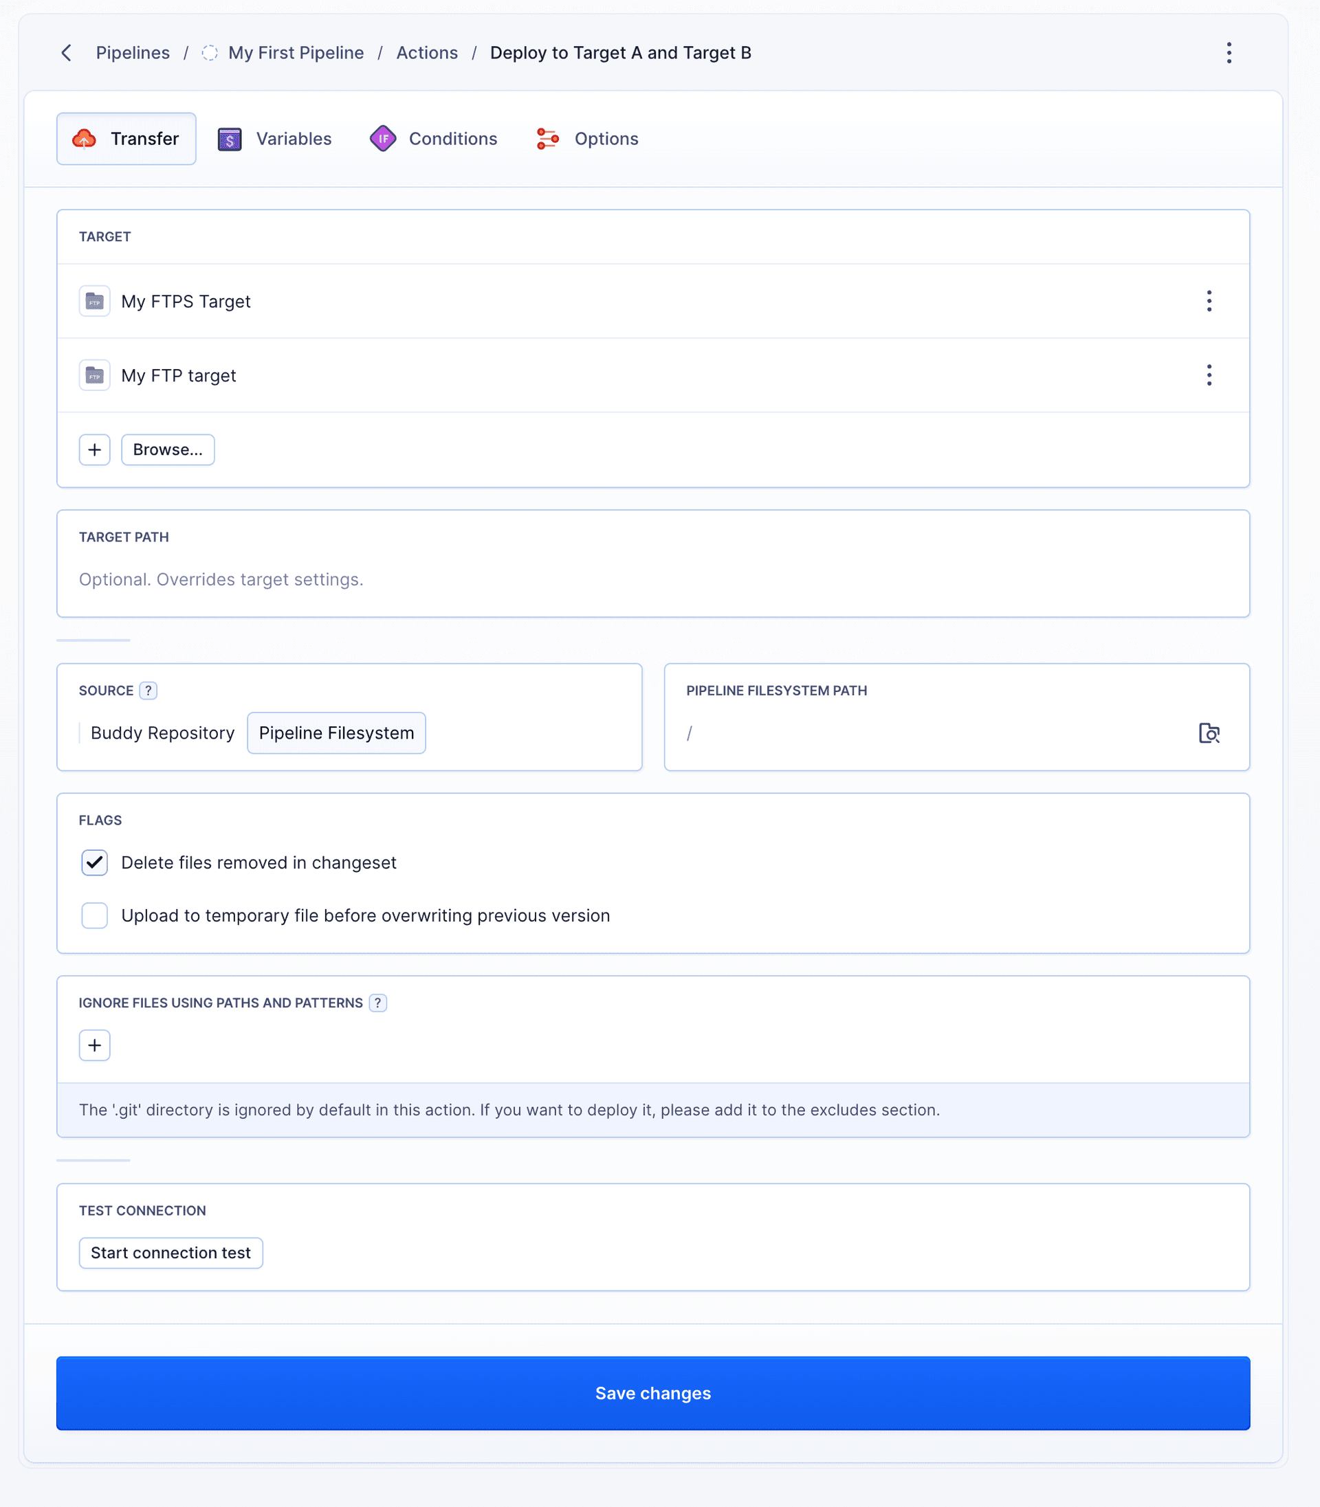Click the plus icon to add a target
1320x1507 pixels.
[x=94, y=450]
